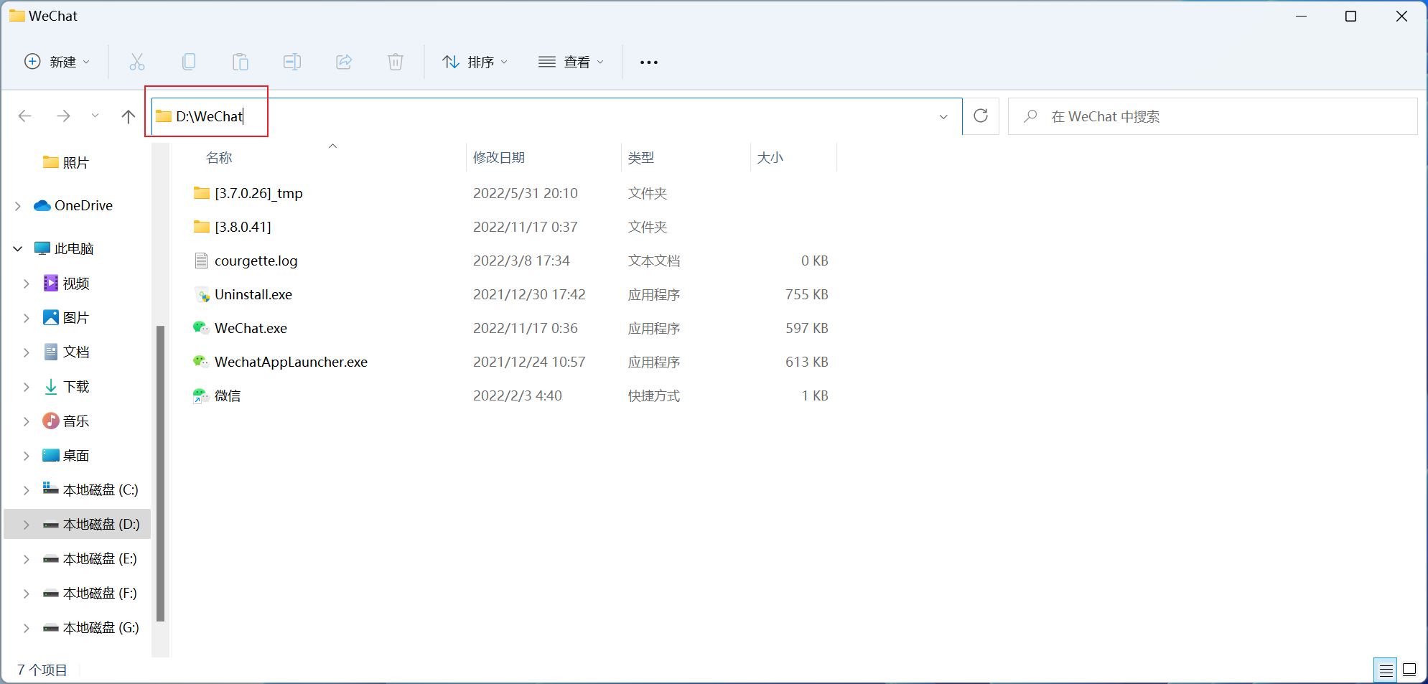
Task: Sort by 修改日期 column header
Action: pos(499,158)
